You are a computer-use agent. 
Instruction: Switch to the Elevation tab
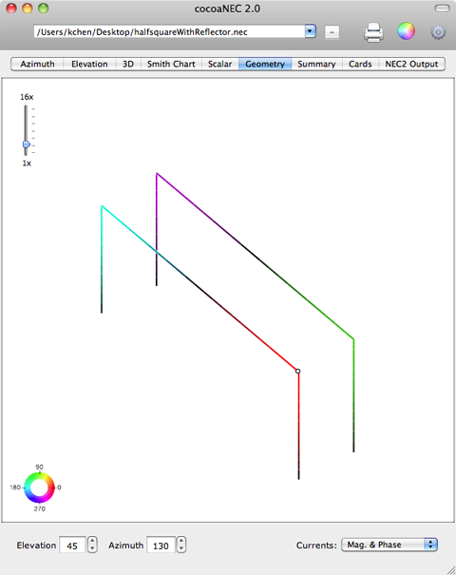(89, 64)
